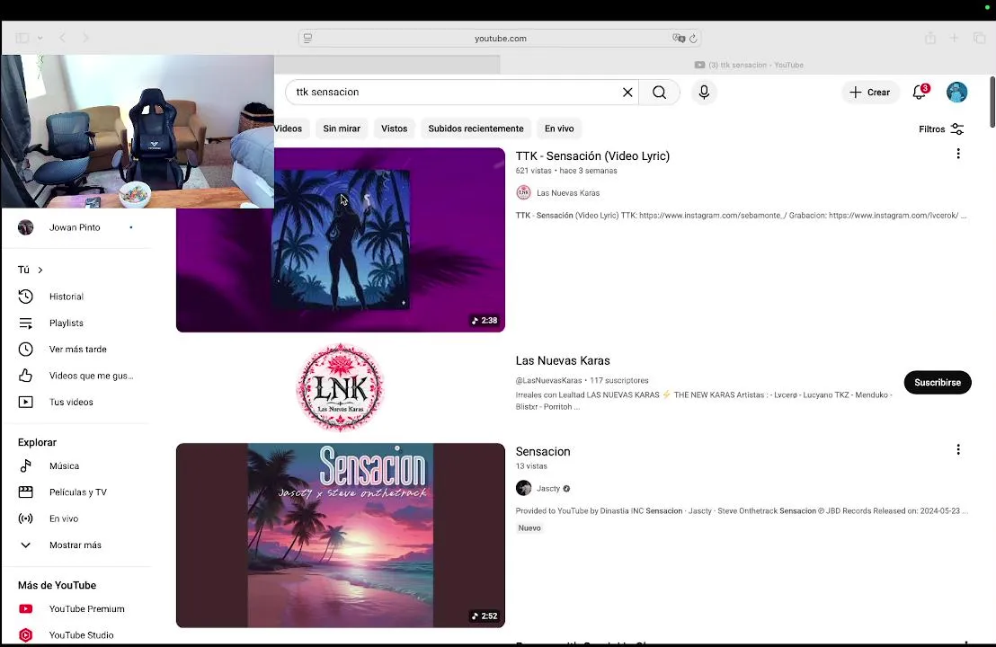Viewport: 996px width, 647px height.
Task: Select the Sin mirar filter chip
Action: pyautogui.click(x=342, y=129)
